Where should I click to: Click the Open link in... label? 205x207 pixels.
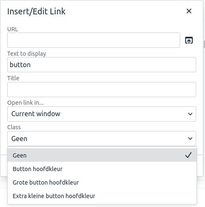click(25, 103)
